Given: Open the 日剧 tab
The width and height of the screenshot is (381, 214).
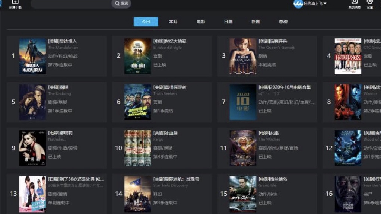Looking at the screenshot, I should pyautogui.click(x=228, y=22).
